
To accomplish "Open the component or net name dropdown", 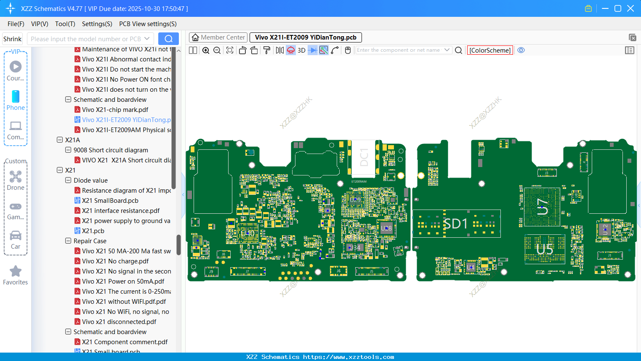I will click(447, 50).
